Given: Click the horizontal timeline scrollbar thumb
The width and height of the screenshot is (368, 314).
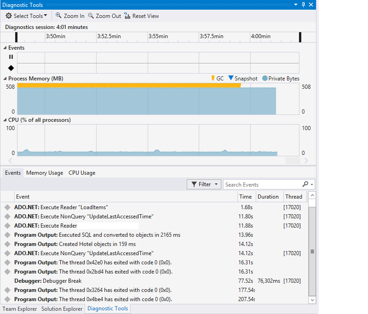Looking at the screenshot, I should [x=293, y=160].
